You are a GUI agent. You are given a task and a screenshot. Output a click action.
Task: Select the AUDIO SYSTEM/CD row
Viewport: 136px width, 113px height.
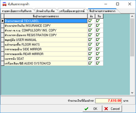click(x=46, y=63)
